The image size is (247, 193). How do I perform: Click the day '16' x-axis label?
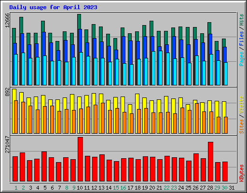[123, 188]
